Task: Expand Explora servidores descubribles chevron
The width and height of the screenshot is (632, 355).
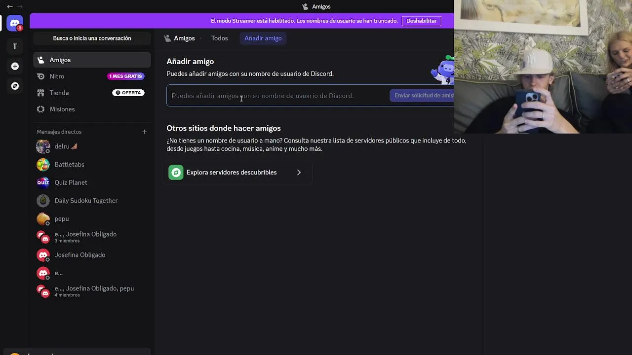Action: point(299,173)
